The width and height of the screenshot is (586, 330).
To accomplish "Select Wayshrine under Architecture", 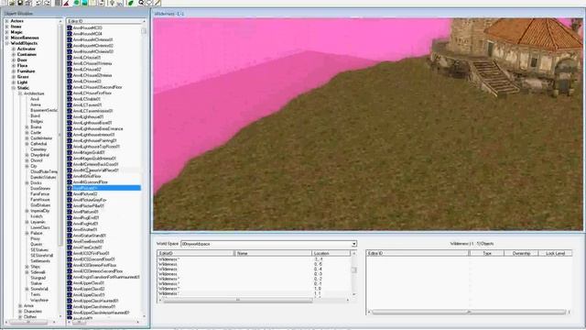I will click(39, 300).
